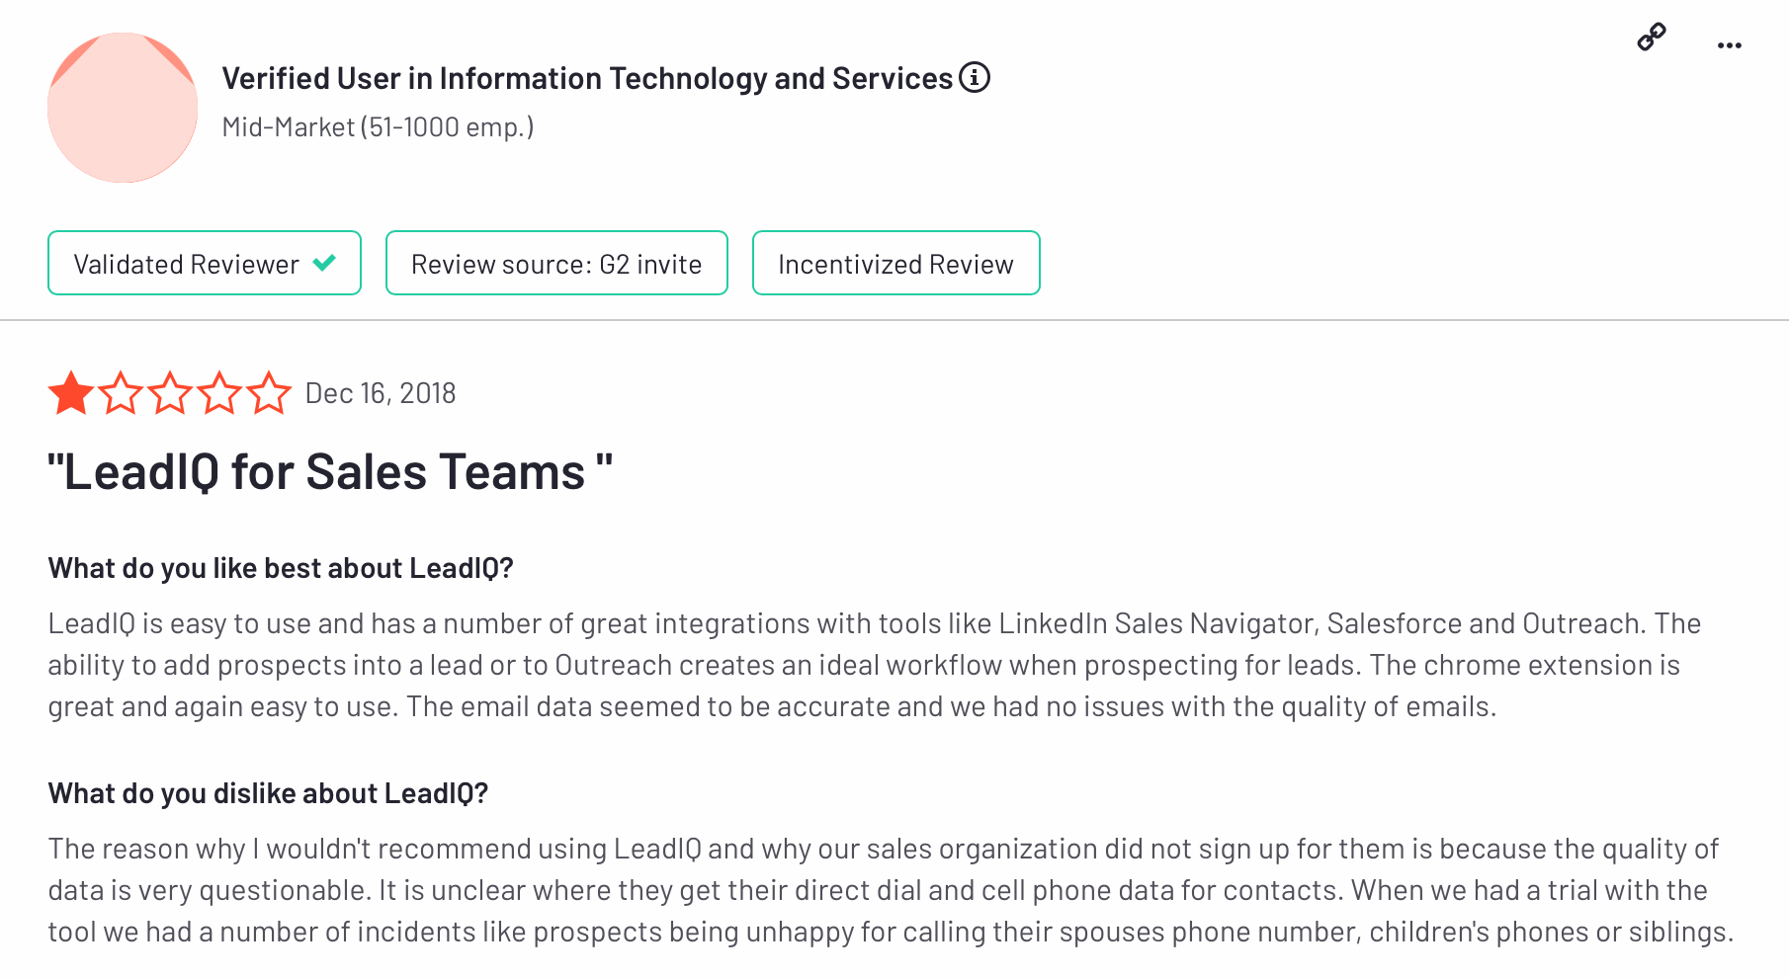Click the reviewer avatar circle
The width and height of the screenshot is (1789, 979).
(x=123, y=108)
